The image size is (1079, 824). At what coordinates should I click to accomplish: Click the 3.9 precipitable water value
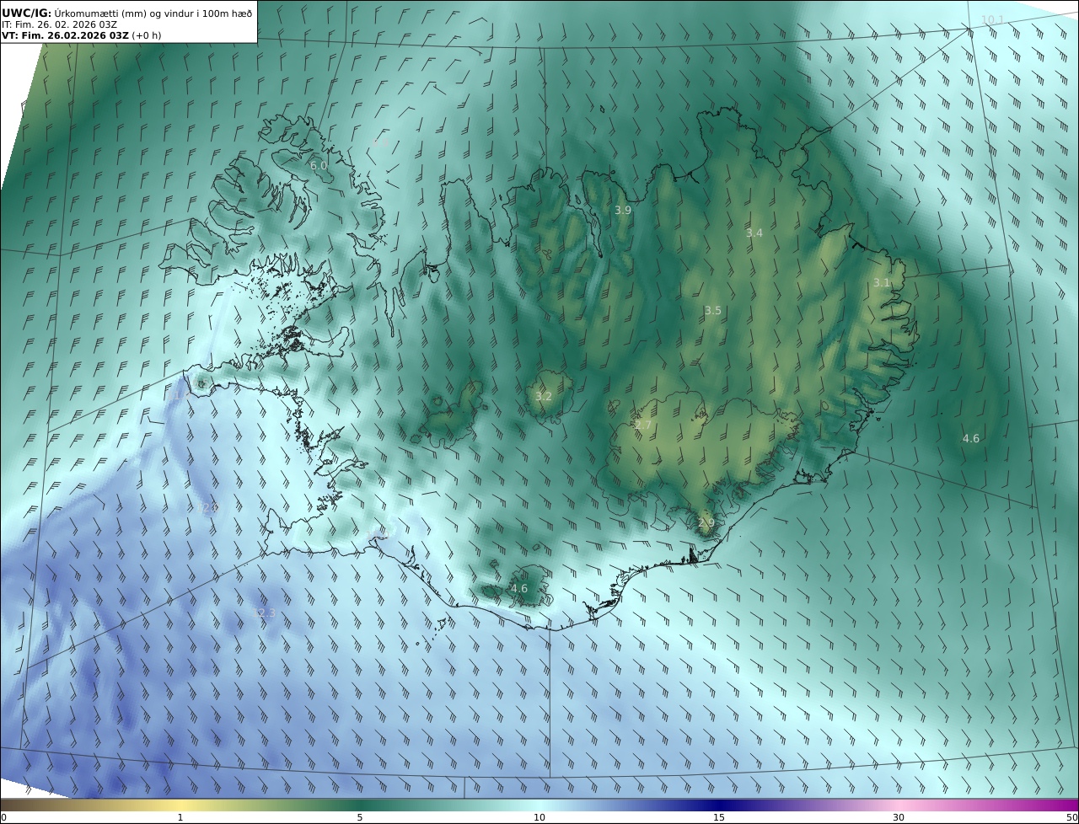click(x=623, y=211)
